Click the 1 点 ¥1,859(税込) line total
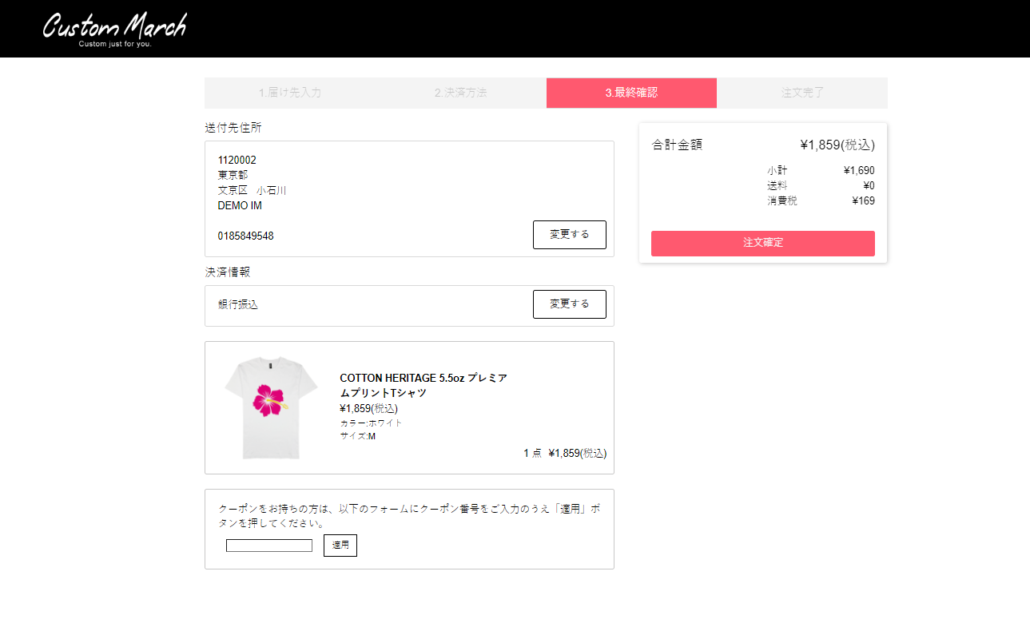Viewport: 1030px width, 623px height. [x=565, y=453]
